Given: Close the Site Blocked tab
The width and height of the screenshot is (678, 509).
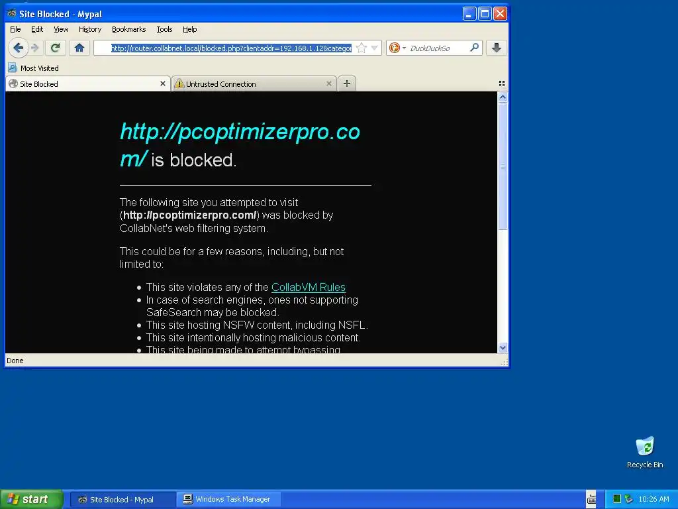Looking at the screenshot, I should pos(163,84).
